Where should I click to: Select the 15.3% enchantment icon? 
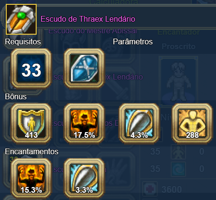(x=31, y=178)
